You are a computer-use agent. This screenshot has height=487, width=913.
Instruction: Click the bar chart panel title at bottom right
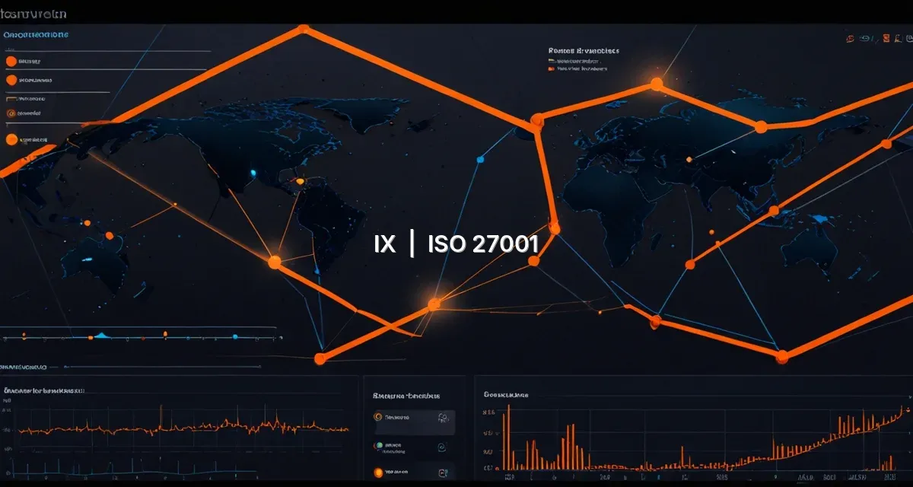click(506, 395)
